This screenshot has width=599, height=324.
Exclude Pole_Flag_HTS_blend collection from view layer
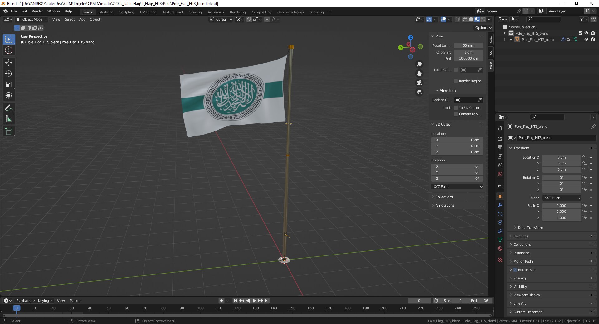click(x=580, y=33)
